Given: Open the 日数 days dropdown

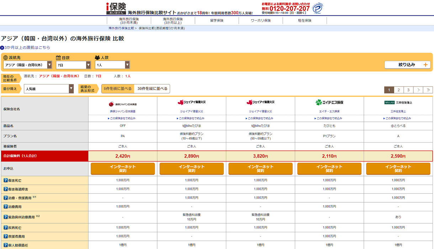Looking at the screenshot, I should (73, 65).
